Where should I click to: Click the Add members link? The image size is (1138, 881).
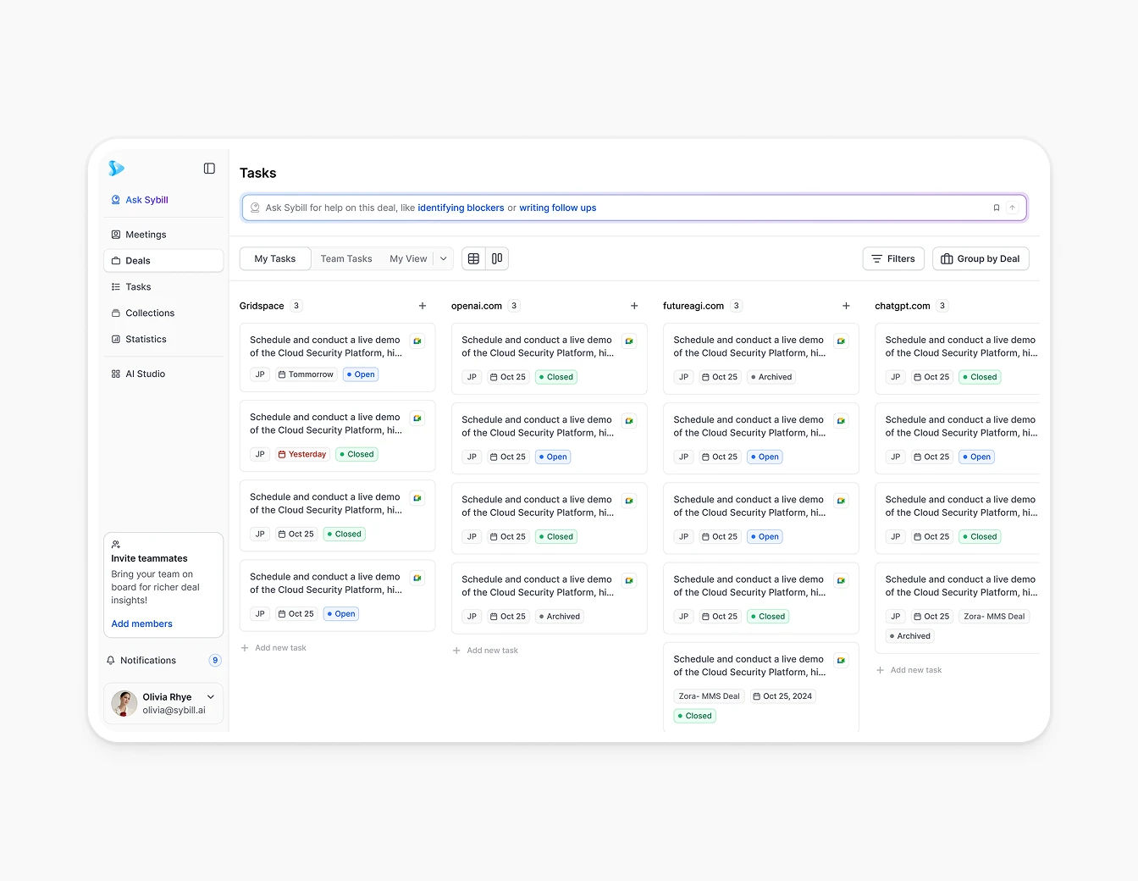pos(141,623)
